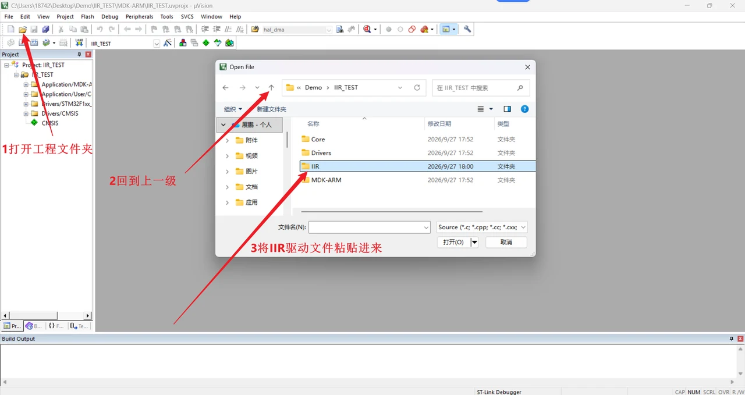The height and width of the screenshot is (395, 745).
Task: Pin the Project panel with pushpin
Action: (x=80, y=54)
